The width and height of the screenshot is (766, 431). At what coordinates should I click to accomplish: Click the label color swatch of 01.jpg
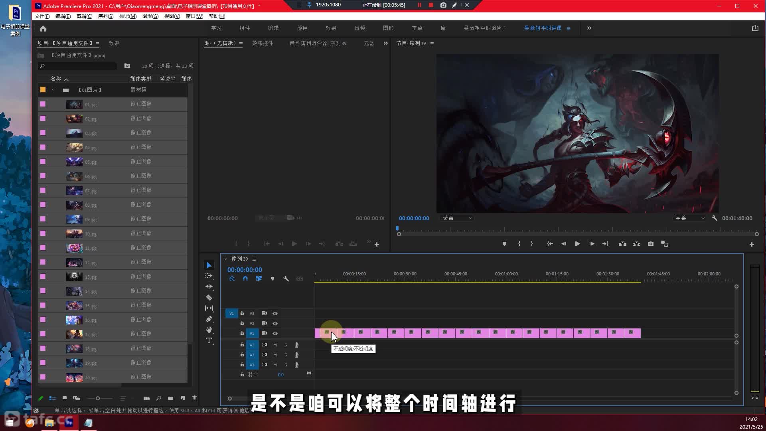point(43,104)
